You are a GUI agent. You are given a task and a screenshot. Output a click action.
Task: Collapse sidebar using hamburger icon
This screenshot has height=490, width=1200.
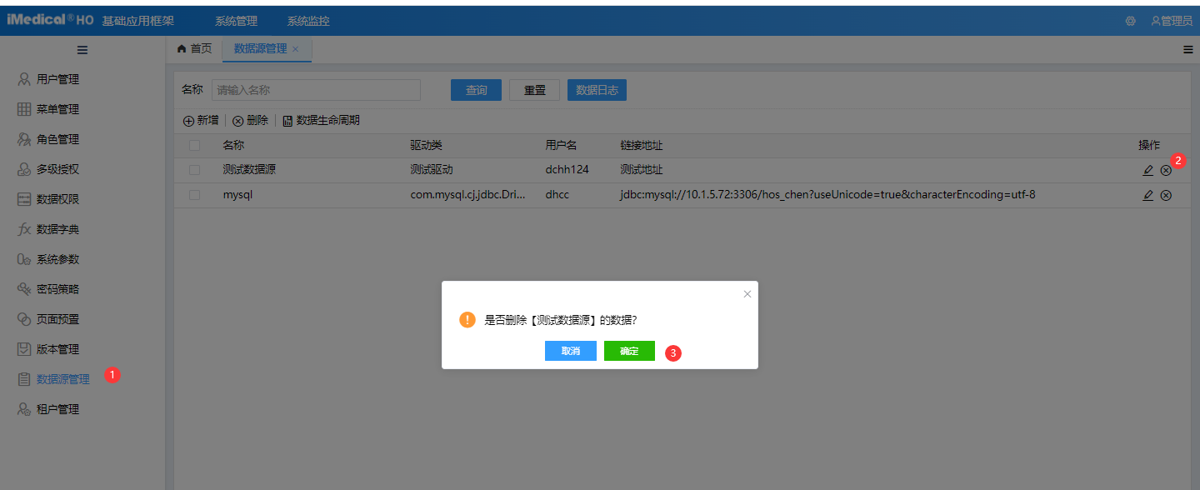pyautogui.click(x=82, y=50)
